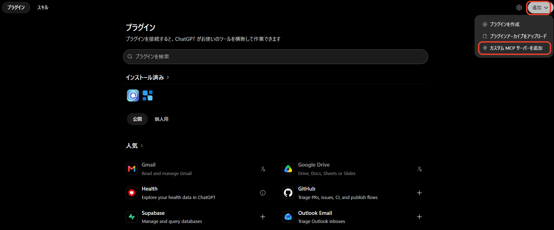Click the search magnifier icon

point(130,56)
